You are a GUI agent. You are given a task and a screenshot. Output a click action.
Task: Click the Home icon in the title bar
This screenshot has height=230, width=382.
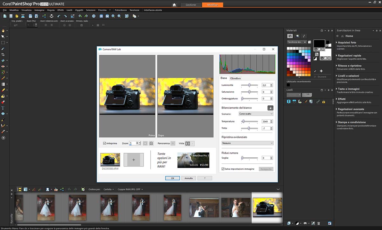pyautogui.click(x=174, y=5)
